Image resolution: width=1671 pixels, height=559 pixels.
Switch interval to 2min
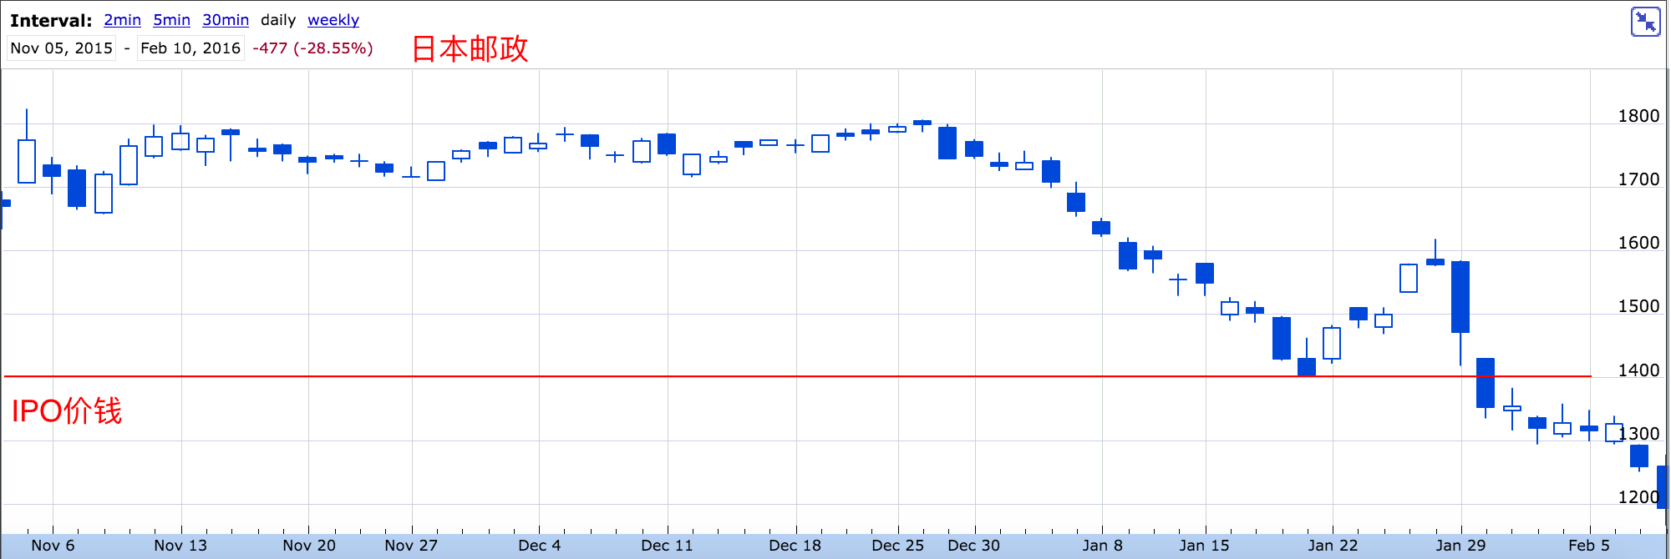(122, 20)
